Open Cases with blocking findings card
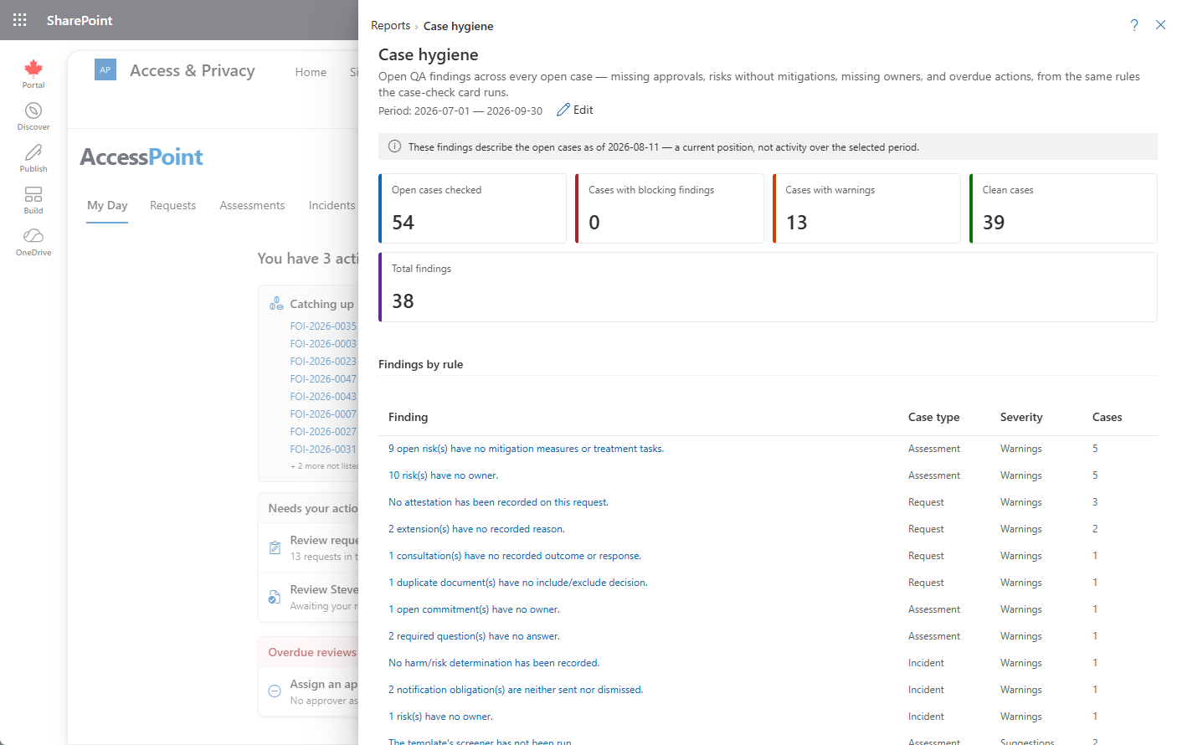The image size is (1177, 745). tap(670, 208)
